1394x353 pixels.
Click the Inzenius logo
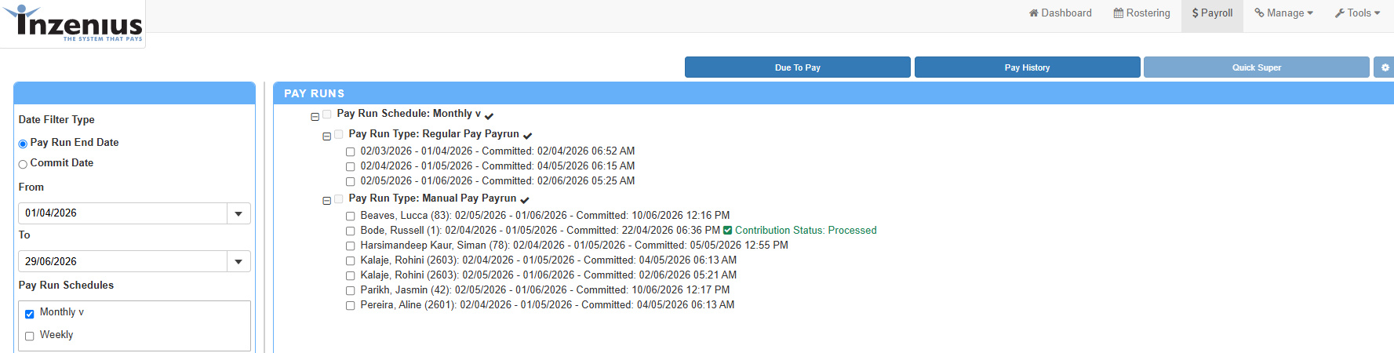[73, 23]
